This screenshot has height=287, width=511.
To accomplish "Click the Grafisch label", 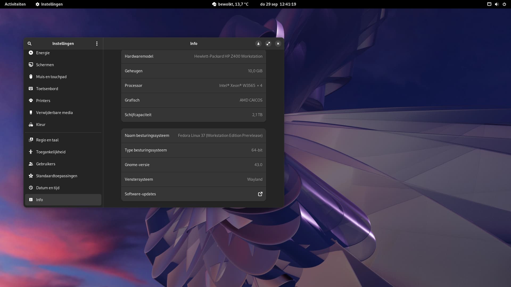I will (132, 100).
